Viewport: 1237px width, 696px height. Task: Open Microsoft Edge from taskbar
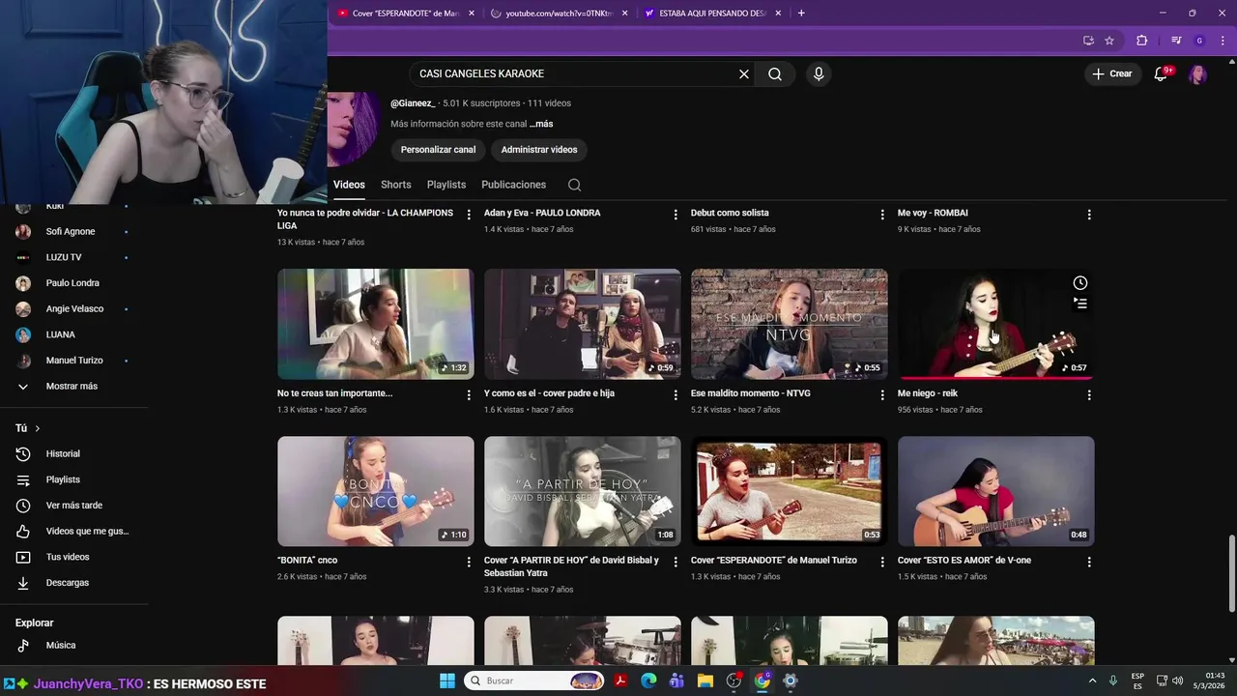tap(648, 681)
